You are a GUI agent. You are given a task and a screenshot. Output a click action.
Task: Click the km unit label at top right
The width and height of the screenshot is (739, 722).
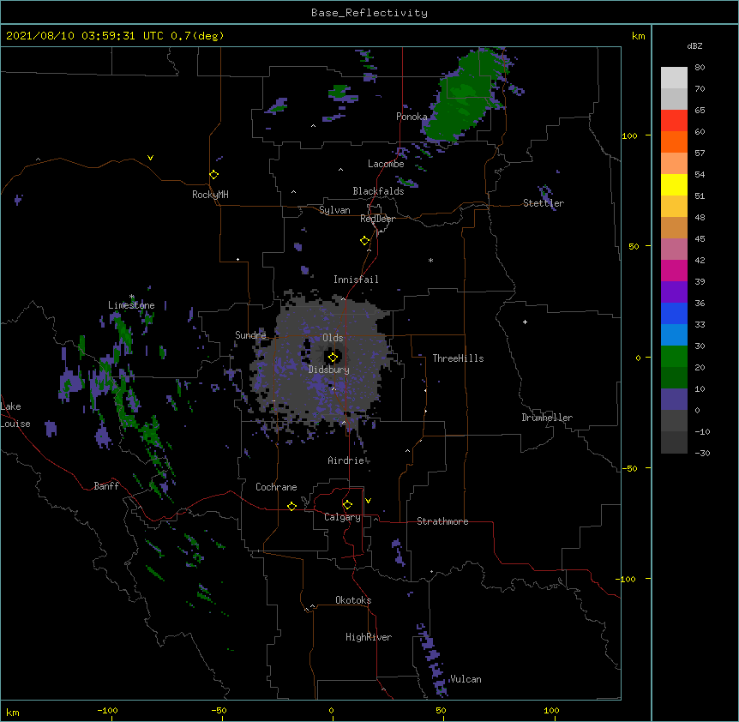[638, 36]
